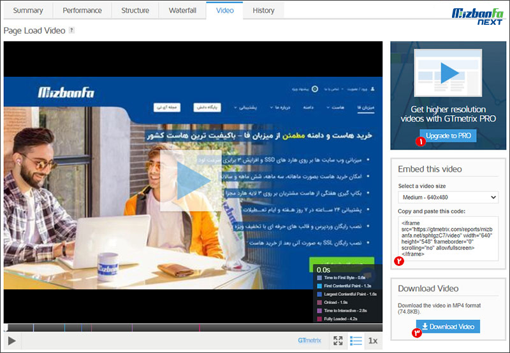Open the video size dropdown

448,197
